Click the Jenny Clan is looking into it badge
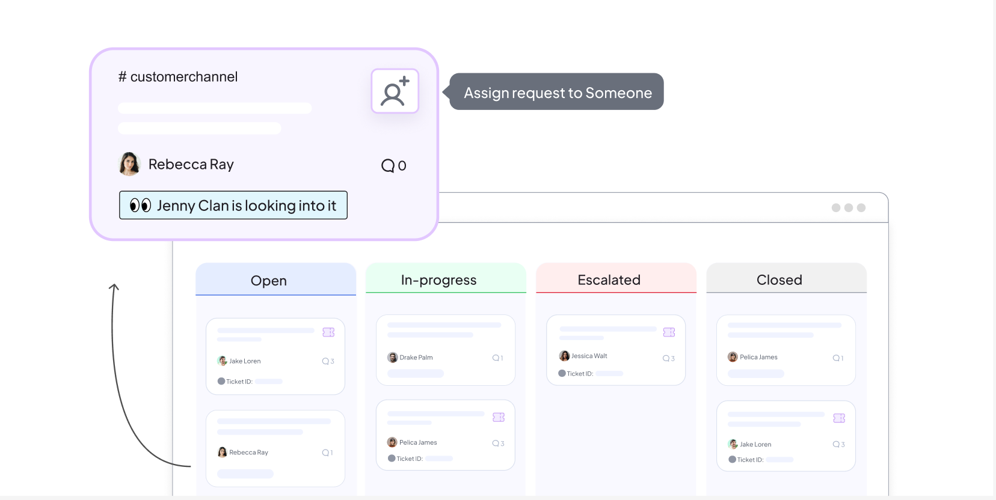 point(233,206)
